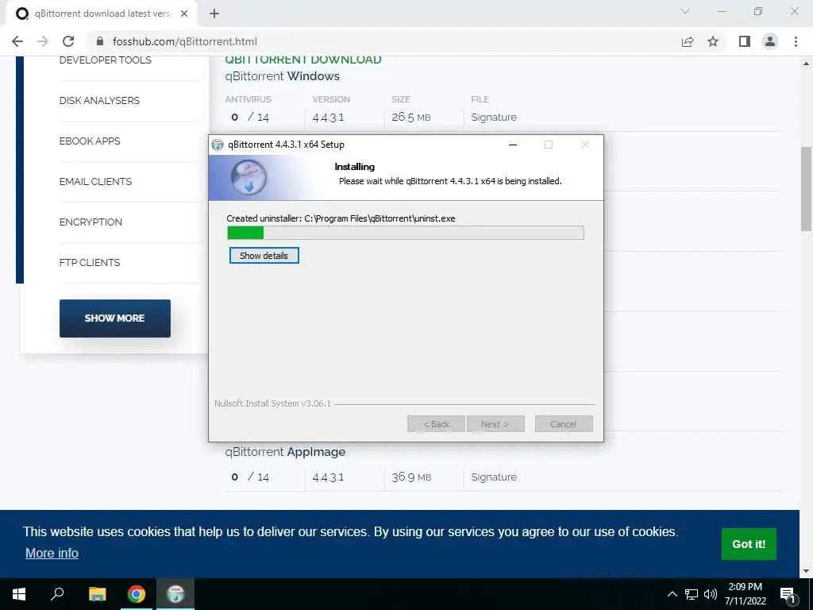Click the qBittorrent Setup title bar icon
This screenshot has height=610, width=813.
[218, 145]
